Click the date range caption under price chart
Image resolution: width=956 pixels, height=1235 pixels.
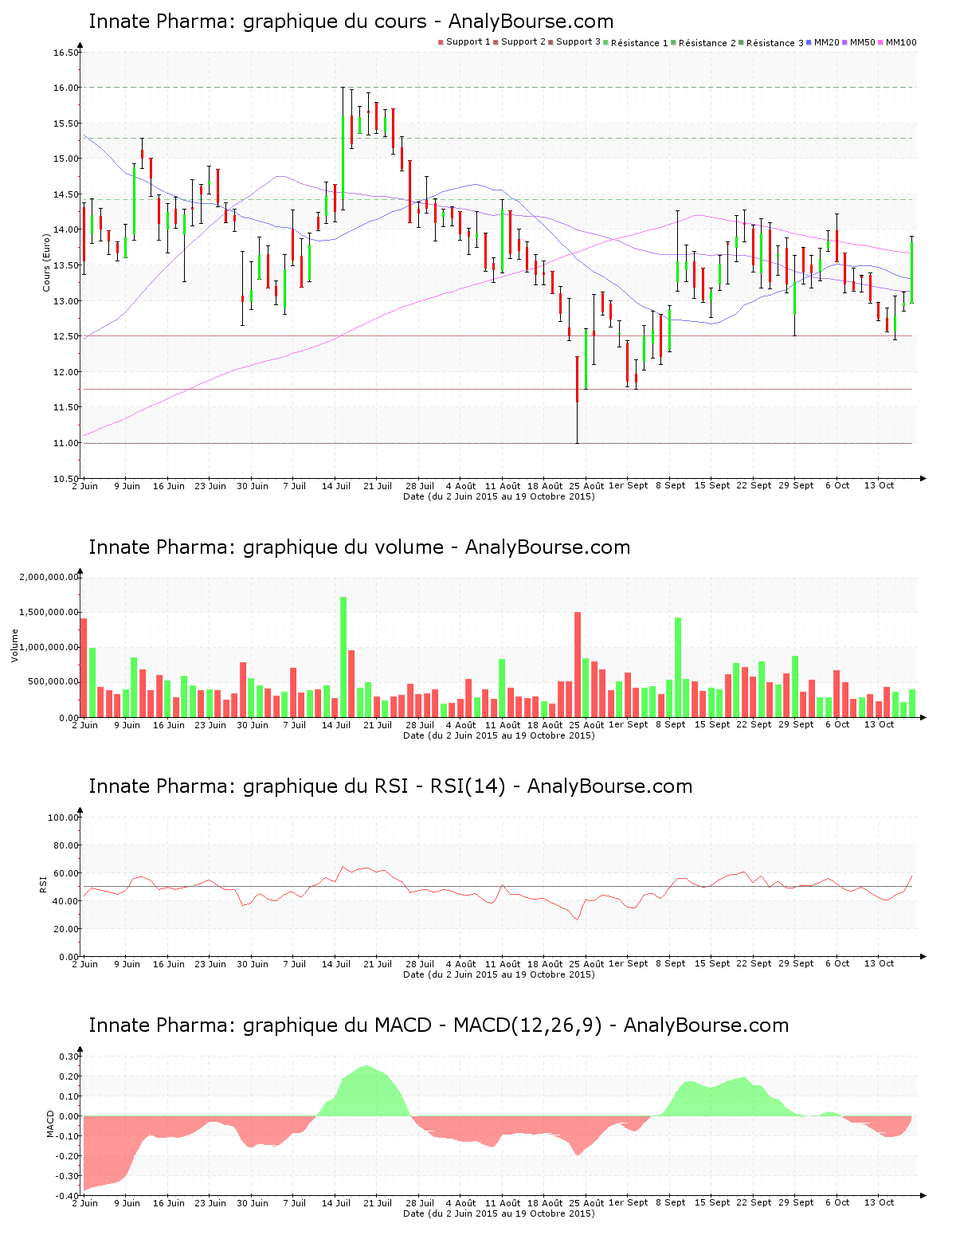pyautogui.click(x=499, y=496)
